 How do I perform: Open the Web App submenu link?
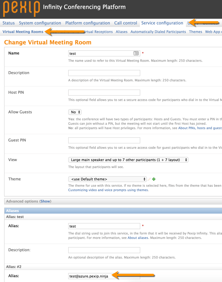213,32
